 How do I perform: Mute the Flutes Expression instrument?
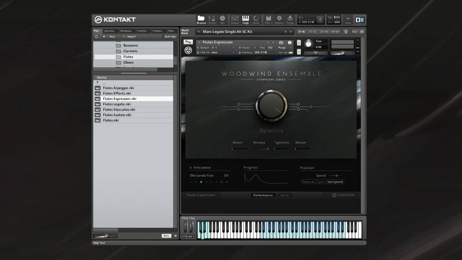pos(299,52)
